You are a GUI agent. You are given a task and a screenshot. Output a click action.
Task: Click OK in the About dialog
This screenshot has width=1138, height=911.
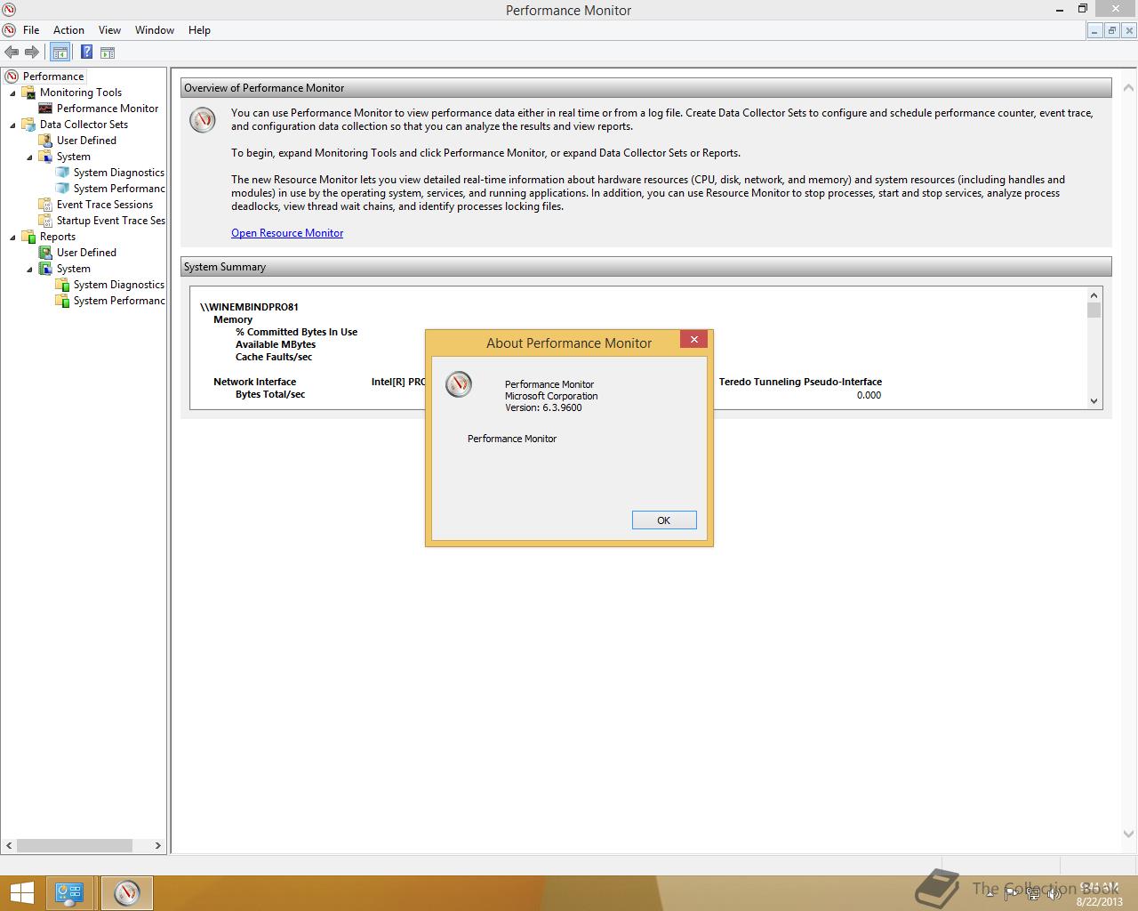click(664, 520)
